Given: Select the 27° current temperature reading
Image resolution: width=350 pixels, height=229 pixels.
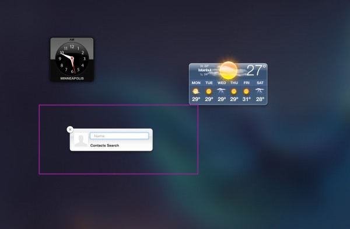Looking at the screenshot, I should point(256,70).
